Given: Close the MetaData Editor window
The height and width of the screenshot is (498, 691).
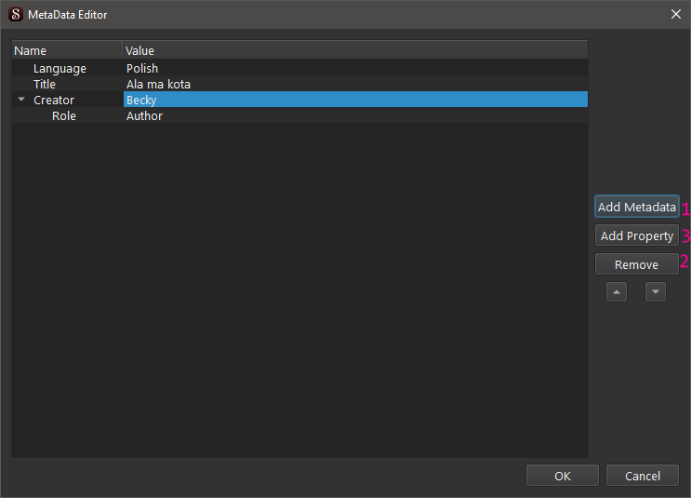Looking at the screenshot, I should pos(675,14).
